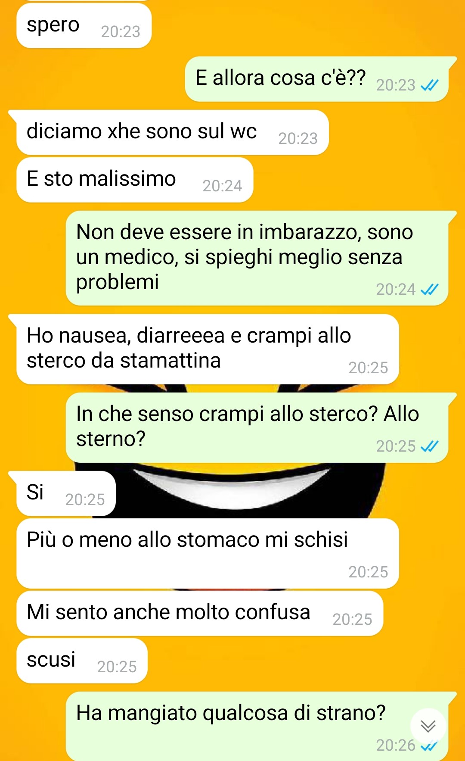Tap blue double-check on 'Non deve essere in imbarazzo'
The image size is (465, 761).
click(x=429, y=290)
